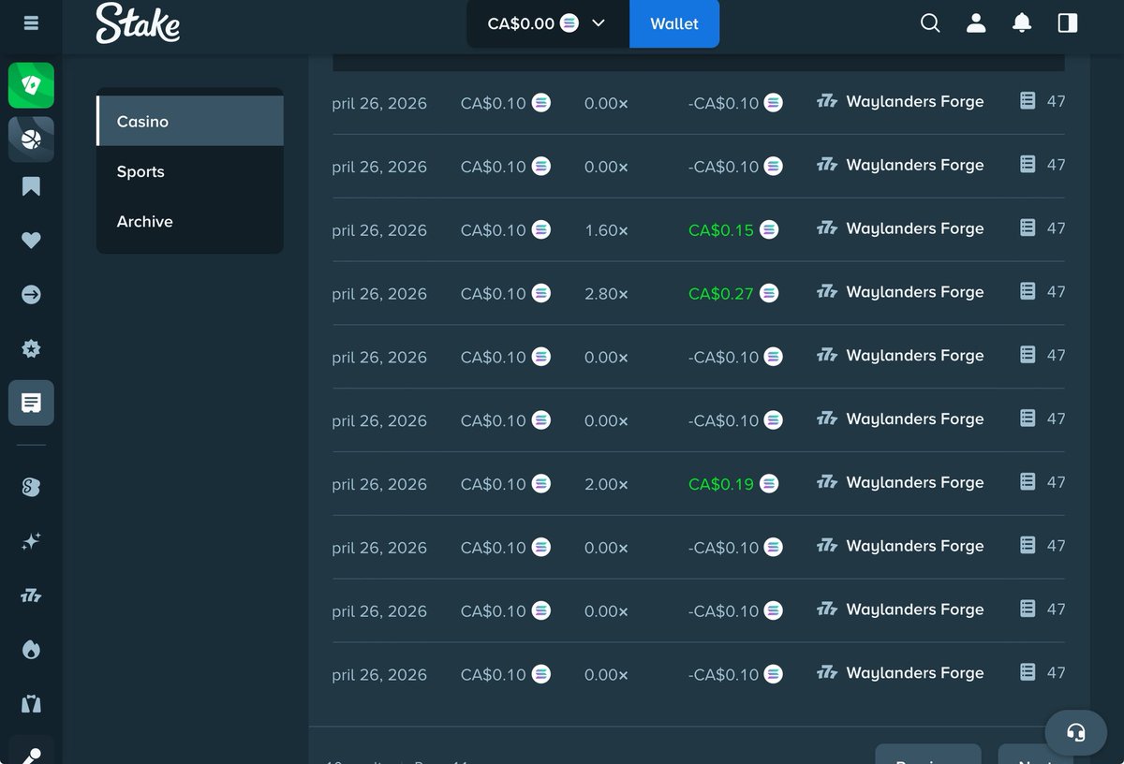Screen dimensions: 1124x764
Task: Open the sparkles icon in sidebar
Action: pos(31,541)
